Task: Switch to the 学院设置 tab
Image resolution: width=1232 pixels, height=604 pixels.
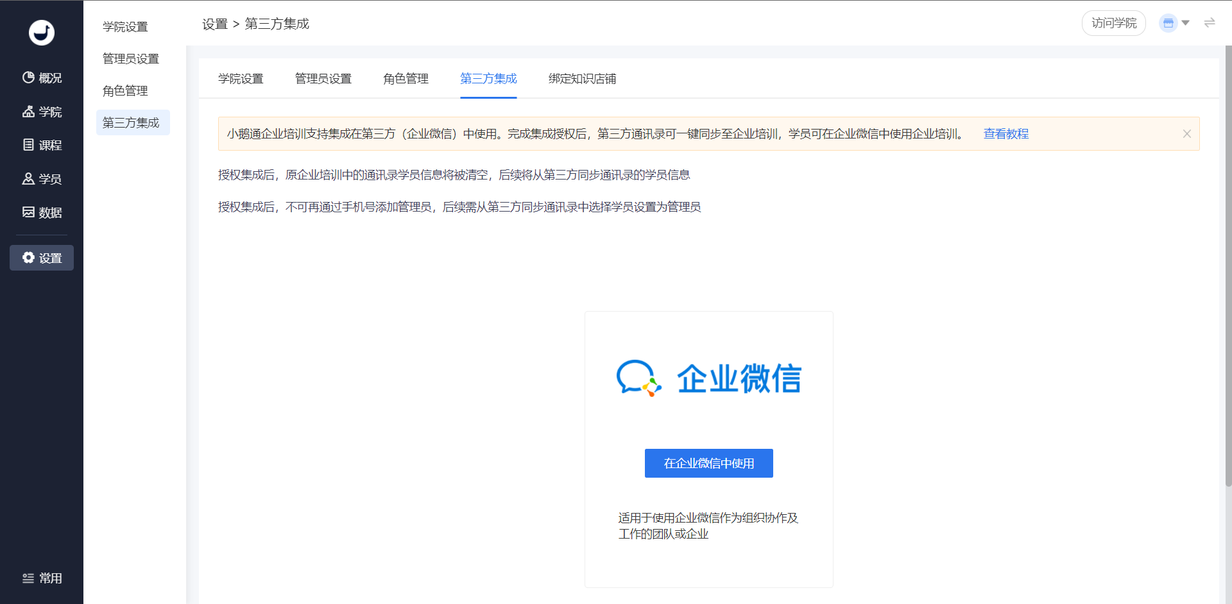Action: [x=241, y=79]
